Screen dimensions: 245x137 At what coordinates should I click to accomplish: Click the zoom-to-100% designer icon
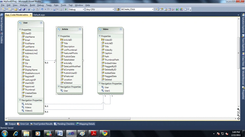click(238, 112)
